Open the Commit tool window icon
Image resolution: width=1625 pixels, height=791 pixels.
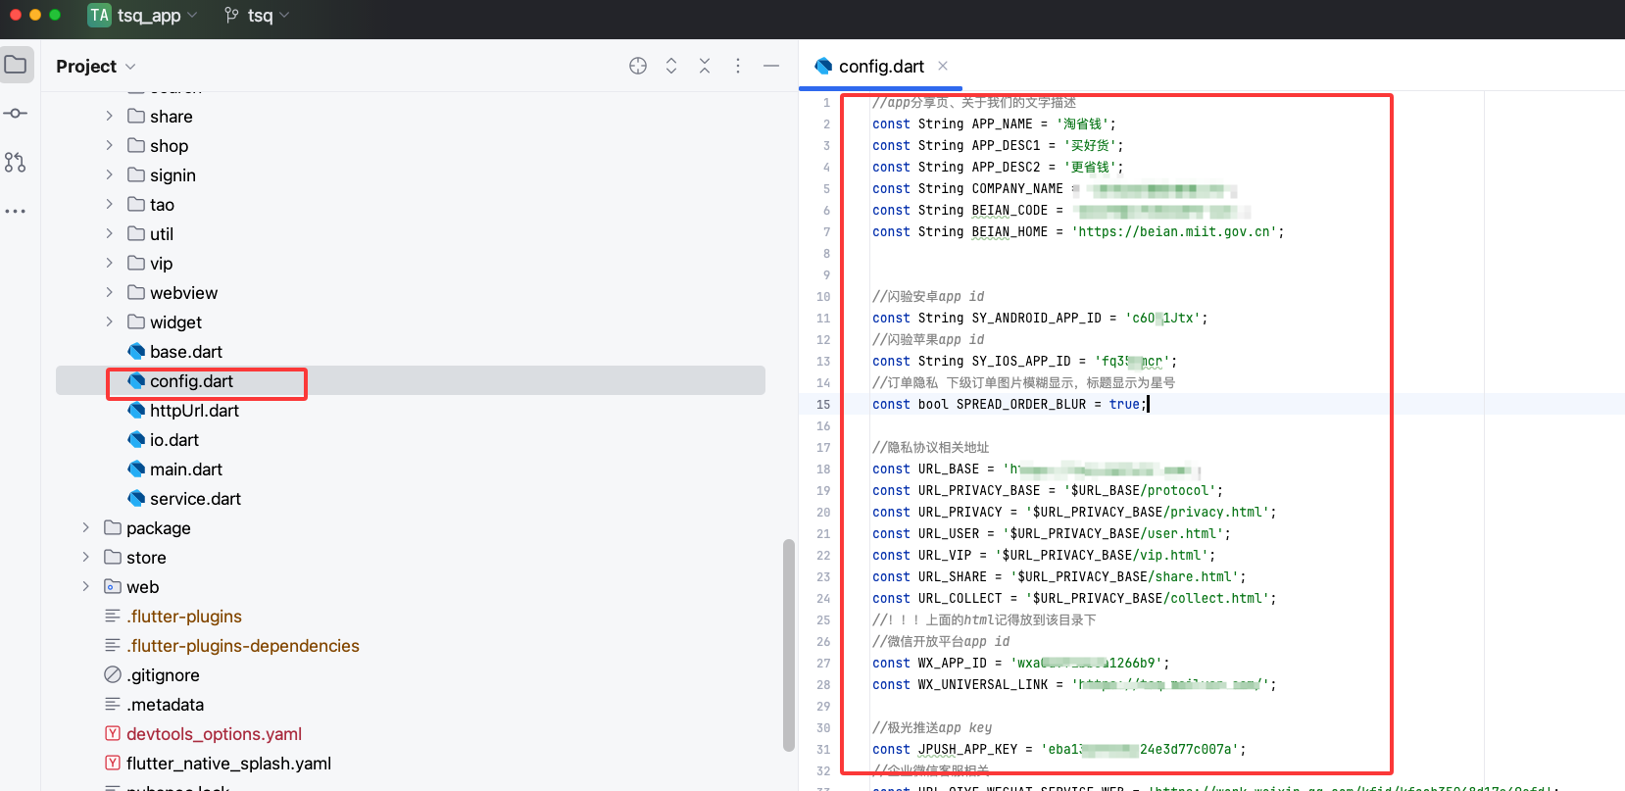pyautogui.click(x=16, y=114)
